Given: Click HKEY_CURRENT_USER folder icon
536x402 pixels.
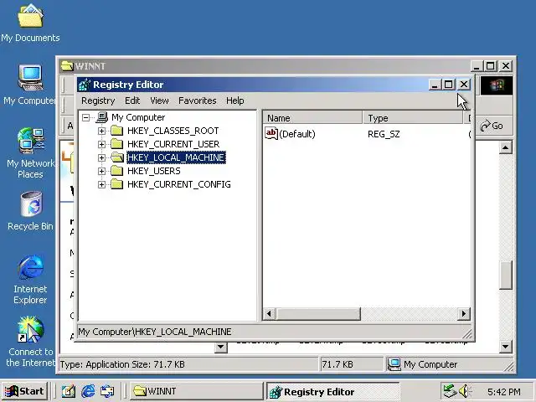Looking at the screenshot, I should point(117,144).
